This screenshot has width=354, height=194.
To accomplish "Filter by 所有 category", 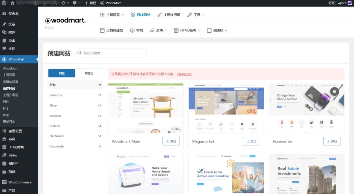I will tap(75, 85).
